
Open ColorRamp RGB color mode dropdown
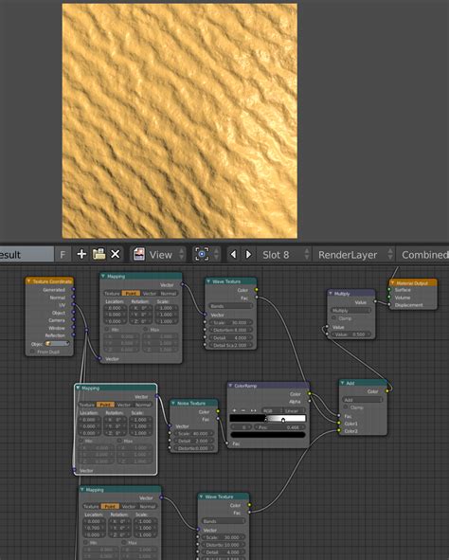[x=272, y=410]
